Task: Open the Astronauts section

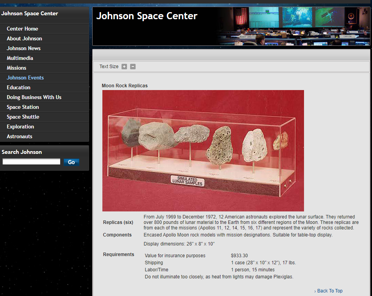Action: [x=20, y=137]
